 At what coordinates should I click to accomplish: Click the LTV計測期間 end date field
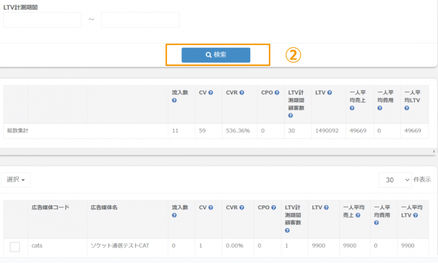pos(140,20)
